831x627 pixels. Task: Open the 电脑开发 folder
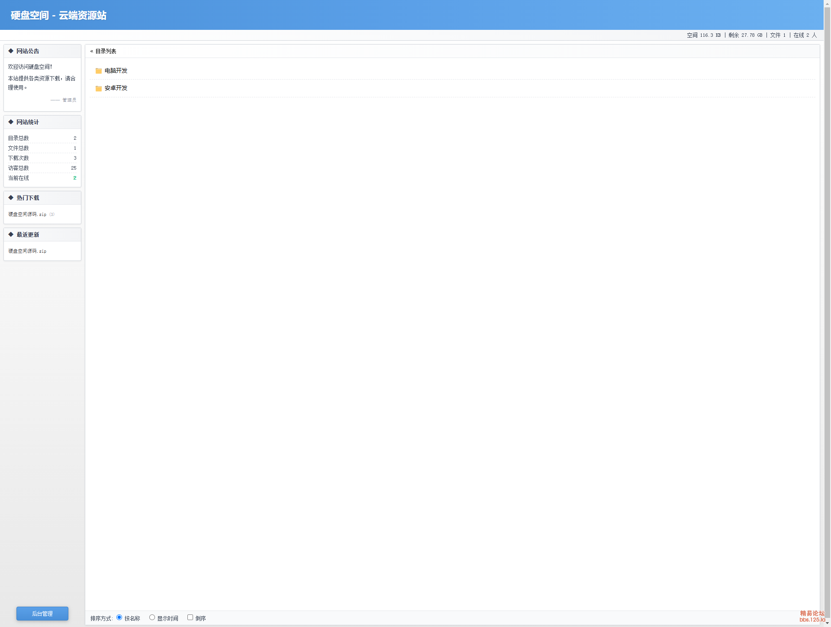(x=116, y=71)
